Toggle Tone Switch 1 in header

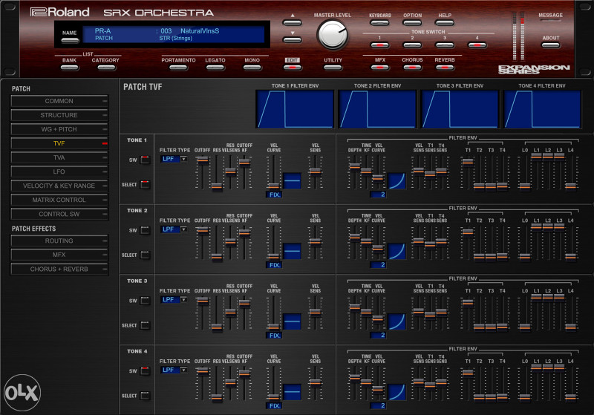pyautogui.click(x=379, y=45)
